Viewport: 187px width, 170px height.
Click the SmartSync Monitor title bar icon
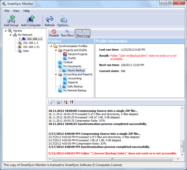[4, 4]
